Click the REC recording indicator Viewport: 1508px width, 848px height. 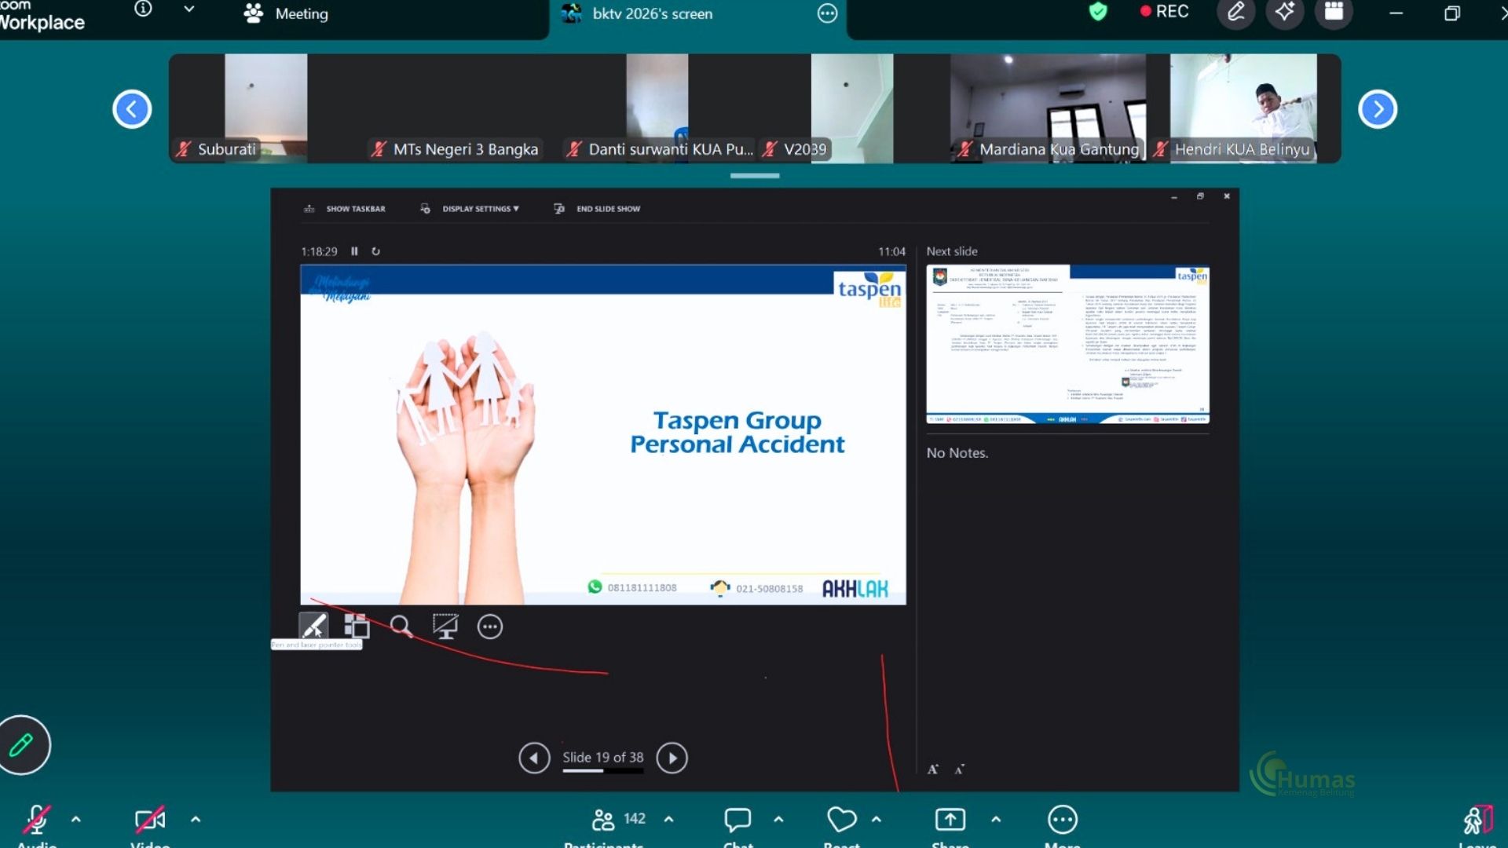coord(1164,12)
